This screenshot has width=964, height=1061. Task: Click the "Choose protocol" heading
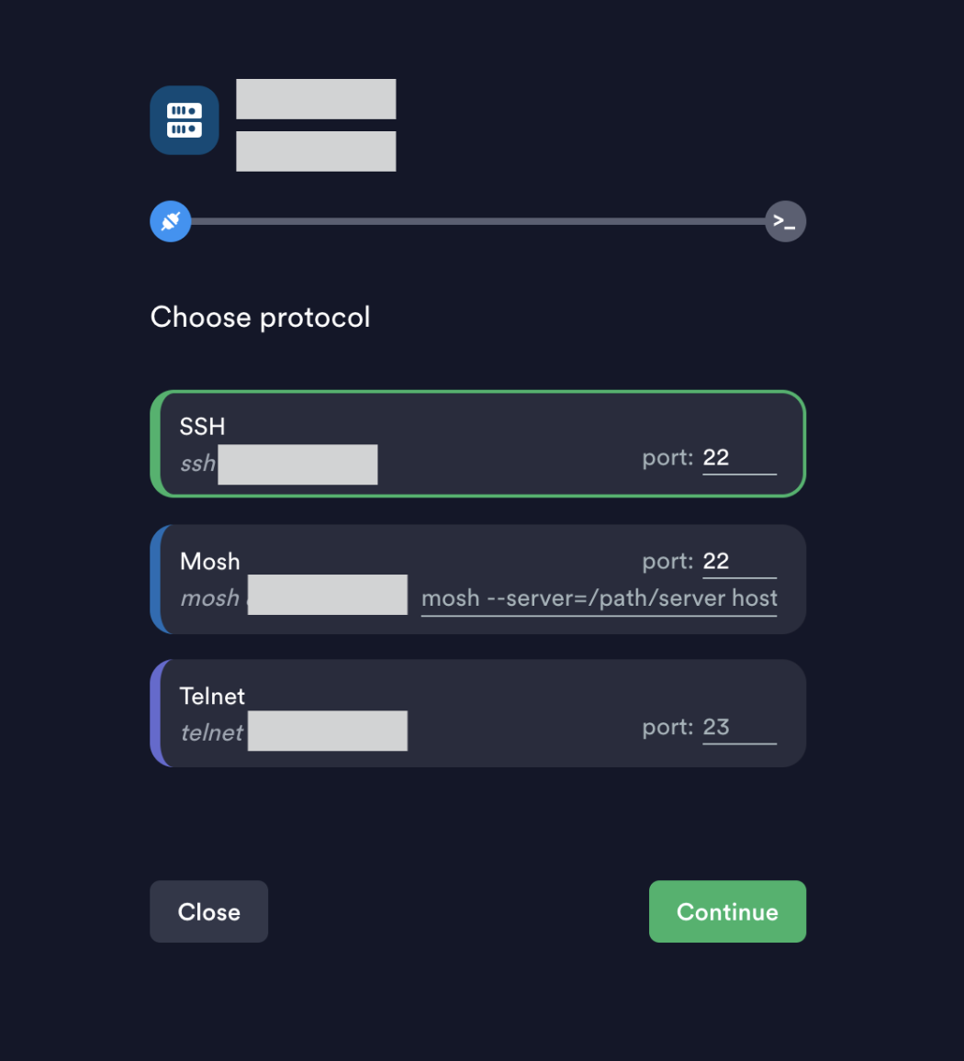coord(260,318)
